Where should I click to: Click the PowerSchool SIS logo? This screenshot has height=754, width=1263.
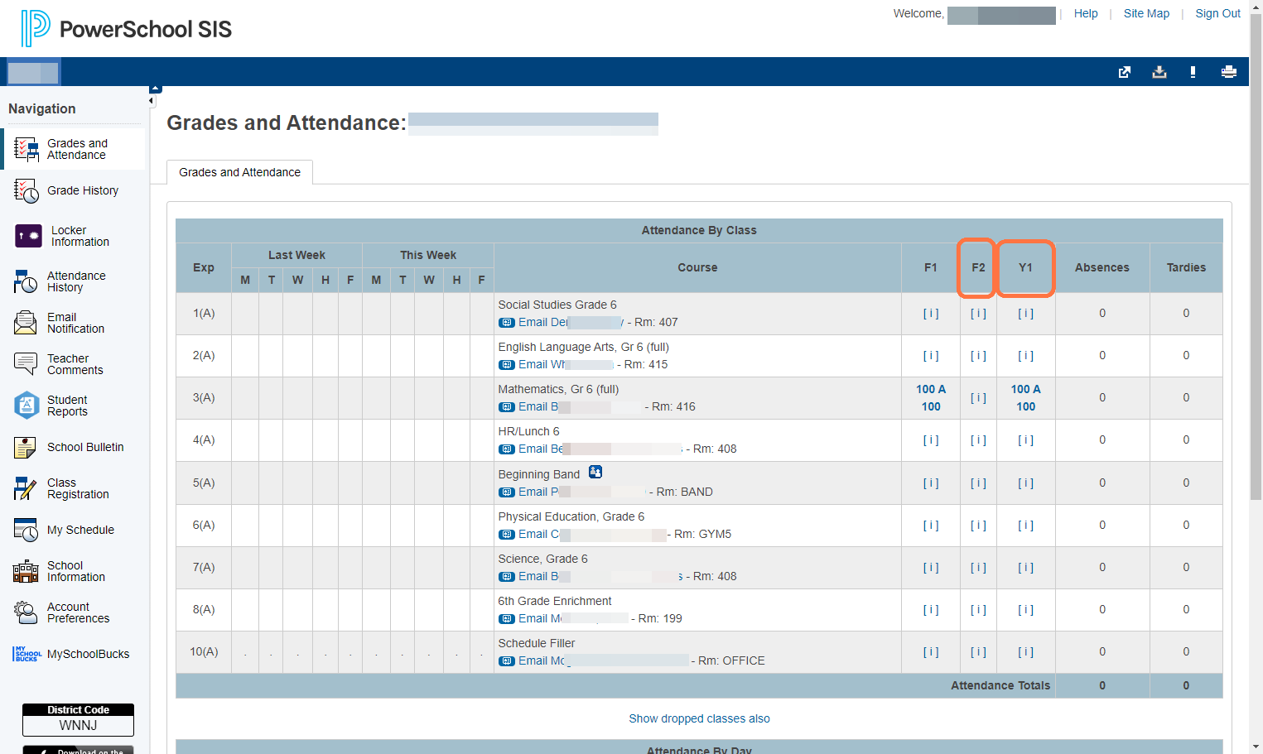(x=127, y=29)
